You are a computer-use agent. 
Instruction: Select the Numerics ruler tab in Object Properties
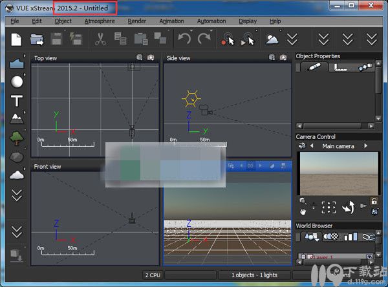coord(341,67)
